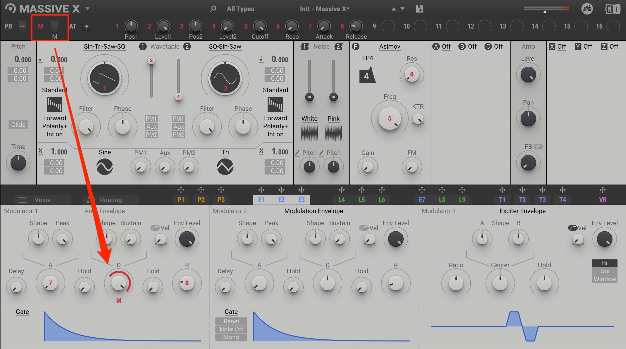Click the Noise 1 level slider
The width and height of the screenshot is (626, 349).
click(309, 80)
